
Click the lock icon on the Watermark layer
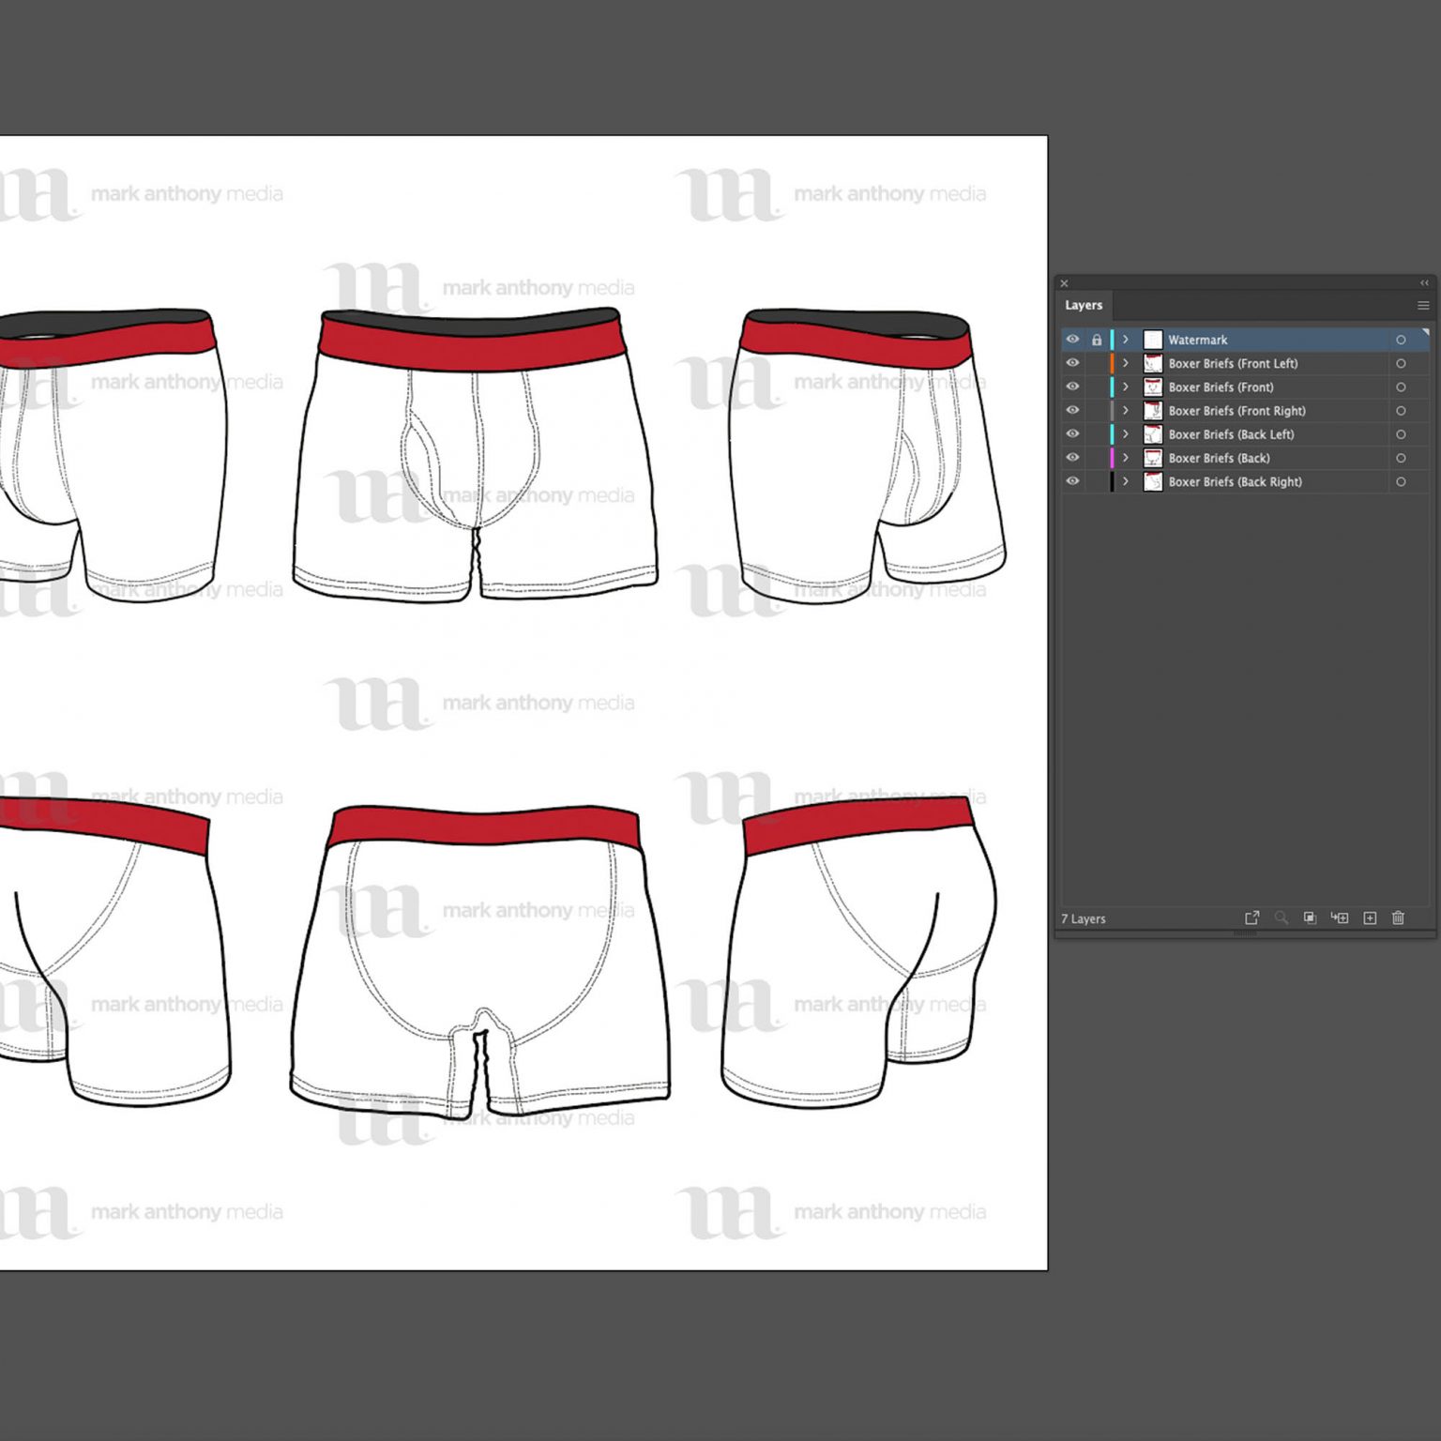(x=1097, y=340)
